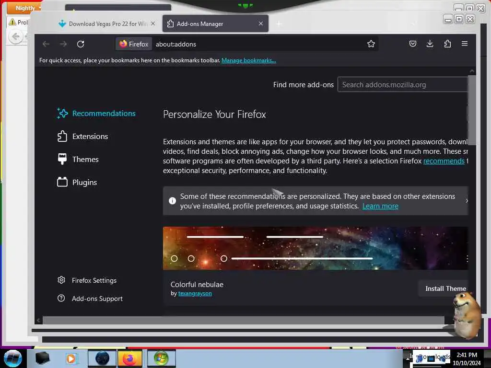Close the Download Vegas Pro 22 tab
The width and height of the screenshot is (491, 368).
153,23
